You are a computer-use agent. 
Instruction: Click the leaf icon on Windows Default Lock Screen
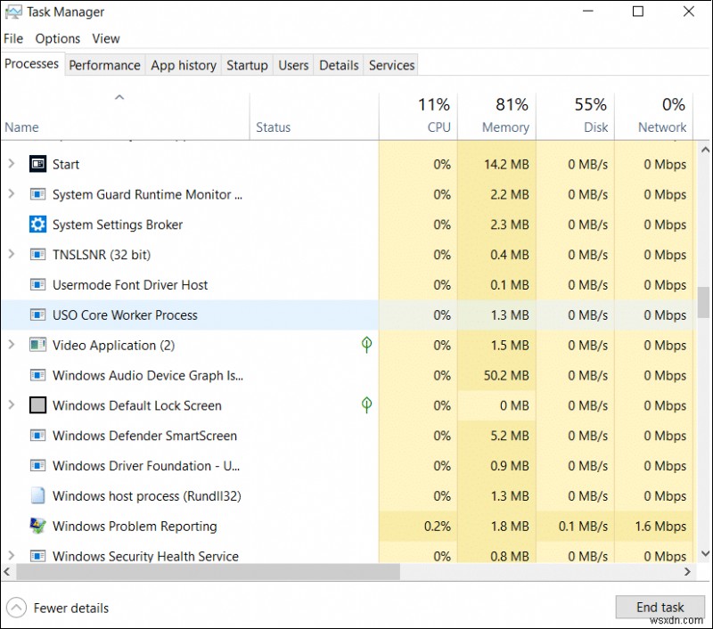point(366,405)
